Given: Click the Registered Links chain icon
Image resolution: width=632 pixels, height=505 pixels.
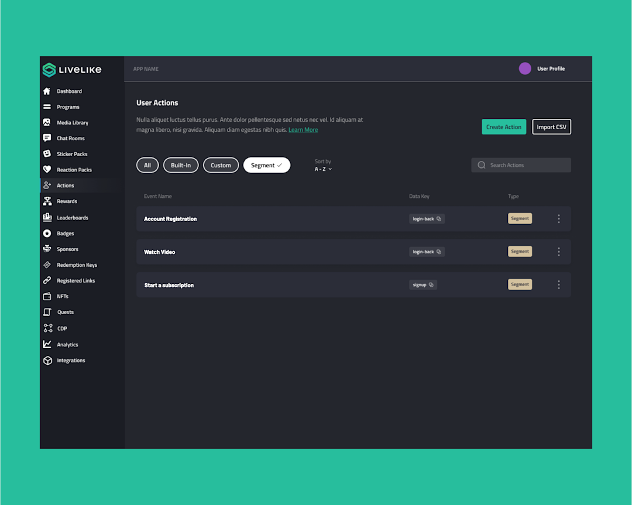Looking at the screenshot, I should point(47,280).
